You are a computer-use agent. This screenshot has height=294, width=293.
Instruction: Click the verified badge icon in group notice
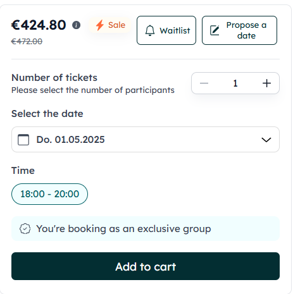[25, 229]
